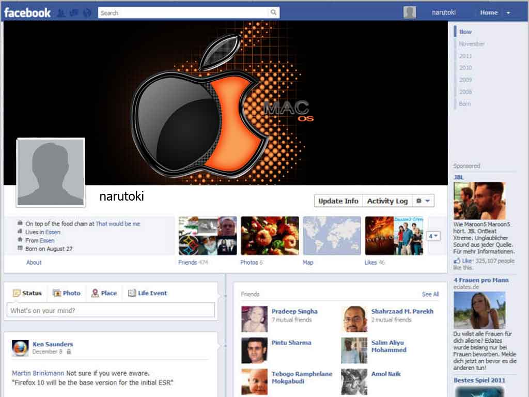529x397 pixels.
Task: Click Shahrzaad M. Parekh's photo
Action: [354, 319]
